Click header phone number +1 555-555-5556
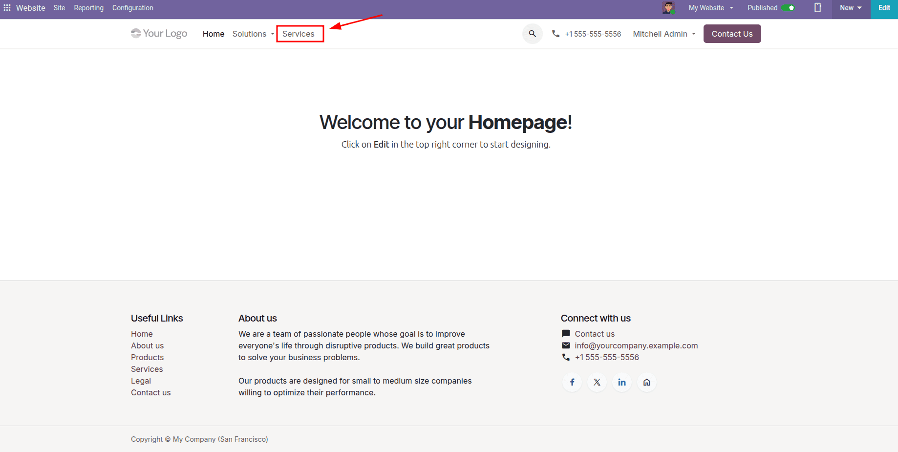 point(593,34)
